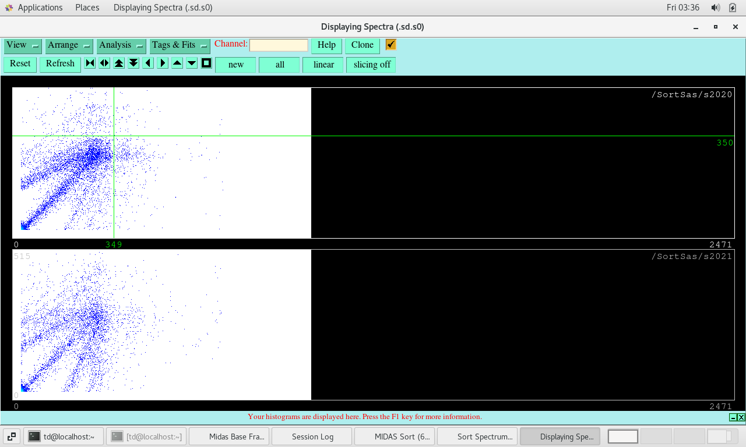The width and height of the screenshot is (746, 447).
Task: Click the Channel input field
Action: coord(279,45)
